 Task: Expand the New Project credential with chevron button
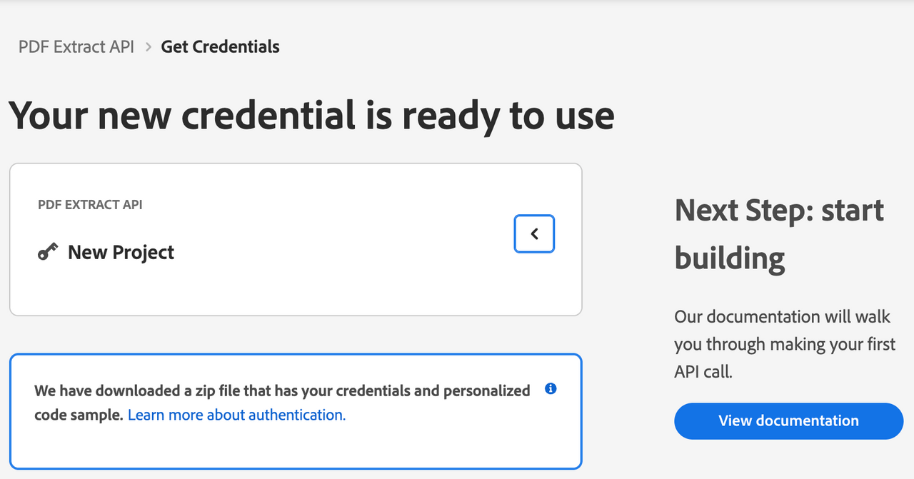pyautogui.click(x=534, y=233)
